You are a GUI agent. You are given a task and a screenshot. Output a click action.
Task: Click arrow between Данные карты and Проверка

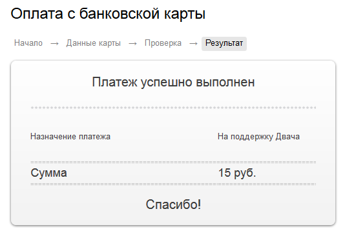[x=132, y=44]
